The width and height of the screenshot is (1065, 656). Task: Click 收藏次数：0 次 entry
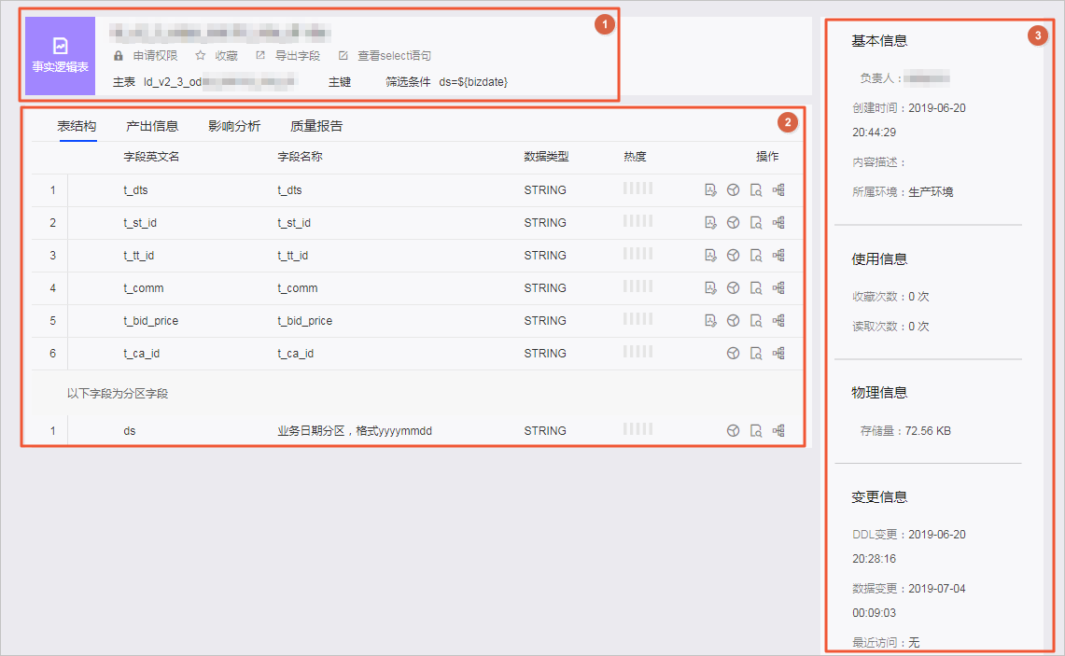tap(890, 297)
